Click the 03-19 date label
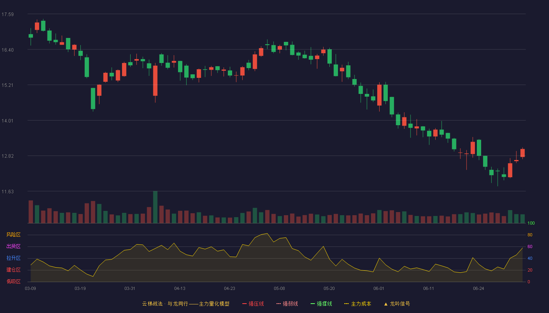Viewport: 549px width, 313px height. pos(80,288)
